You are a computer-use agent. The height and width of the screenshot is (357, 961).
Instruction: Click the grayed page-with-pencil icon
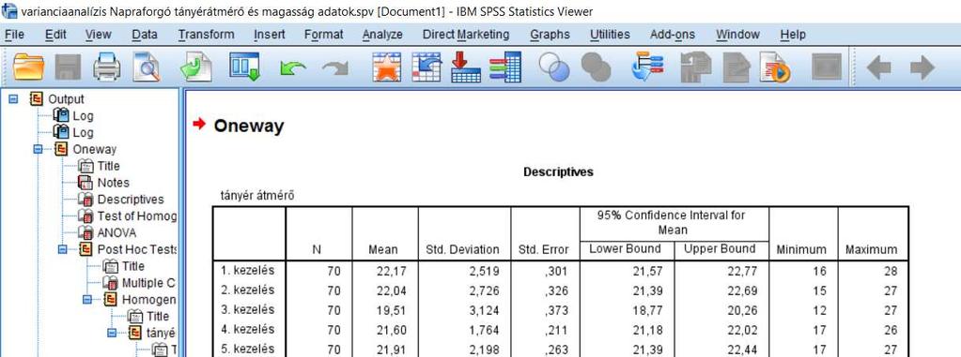[x=736, y=67]
